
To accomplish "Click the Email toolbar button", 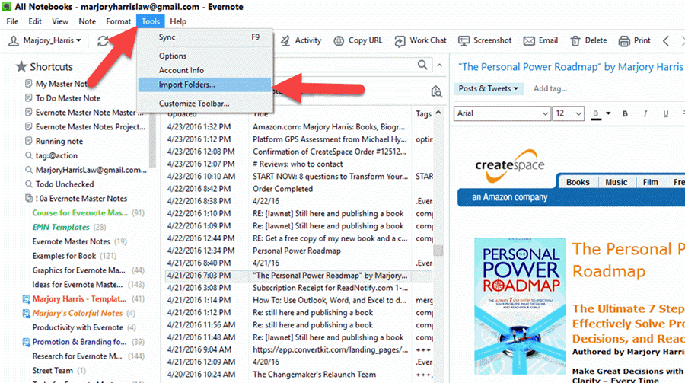I will click(540, 40).
